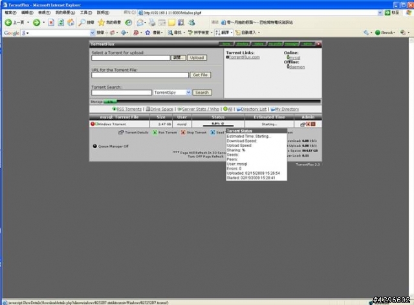
Task: Click the Messenger icon in IE toolbar
Action: [x=191, y=23]
